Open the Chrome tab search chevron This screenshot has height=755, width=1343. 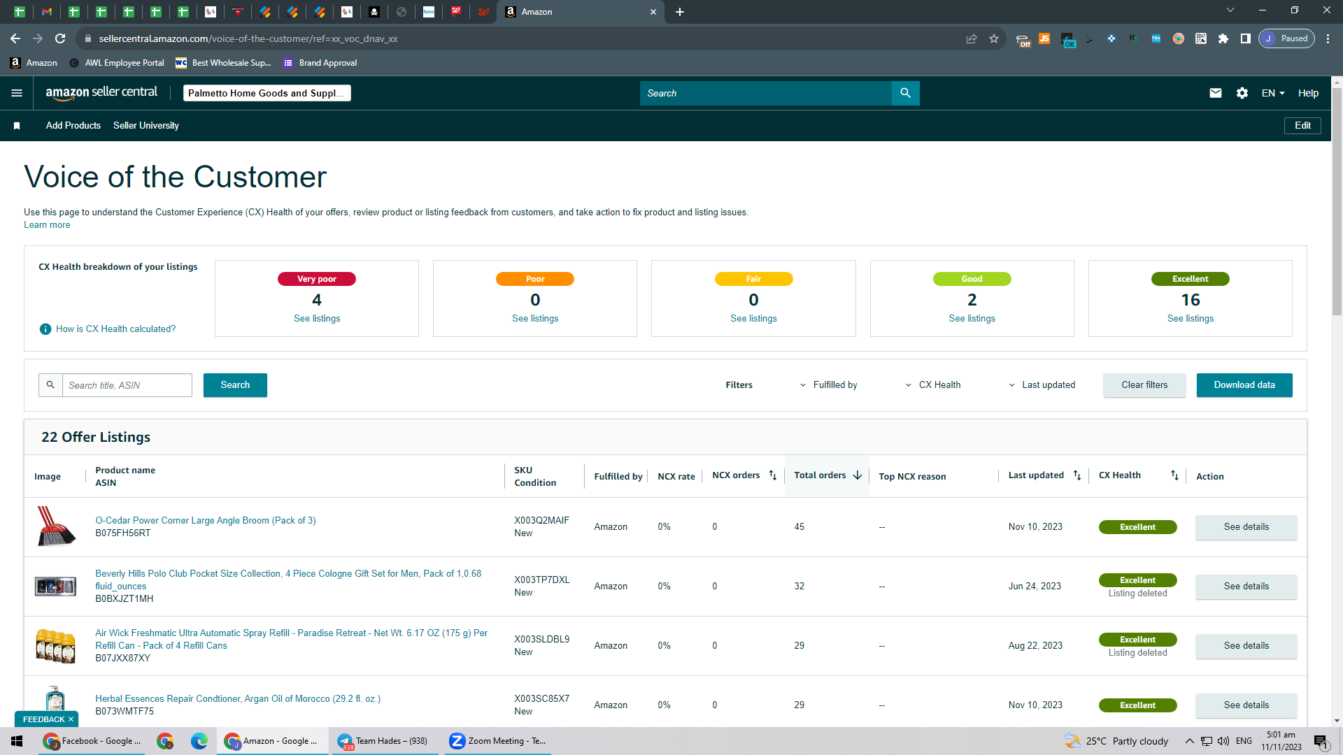[1230, 10]
